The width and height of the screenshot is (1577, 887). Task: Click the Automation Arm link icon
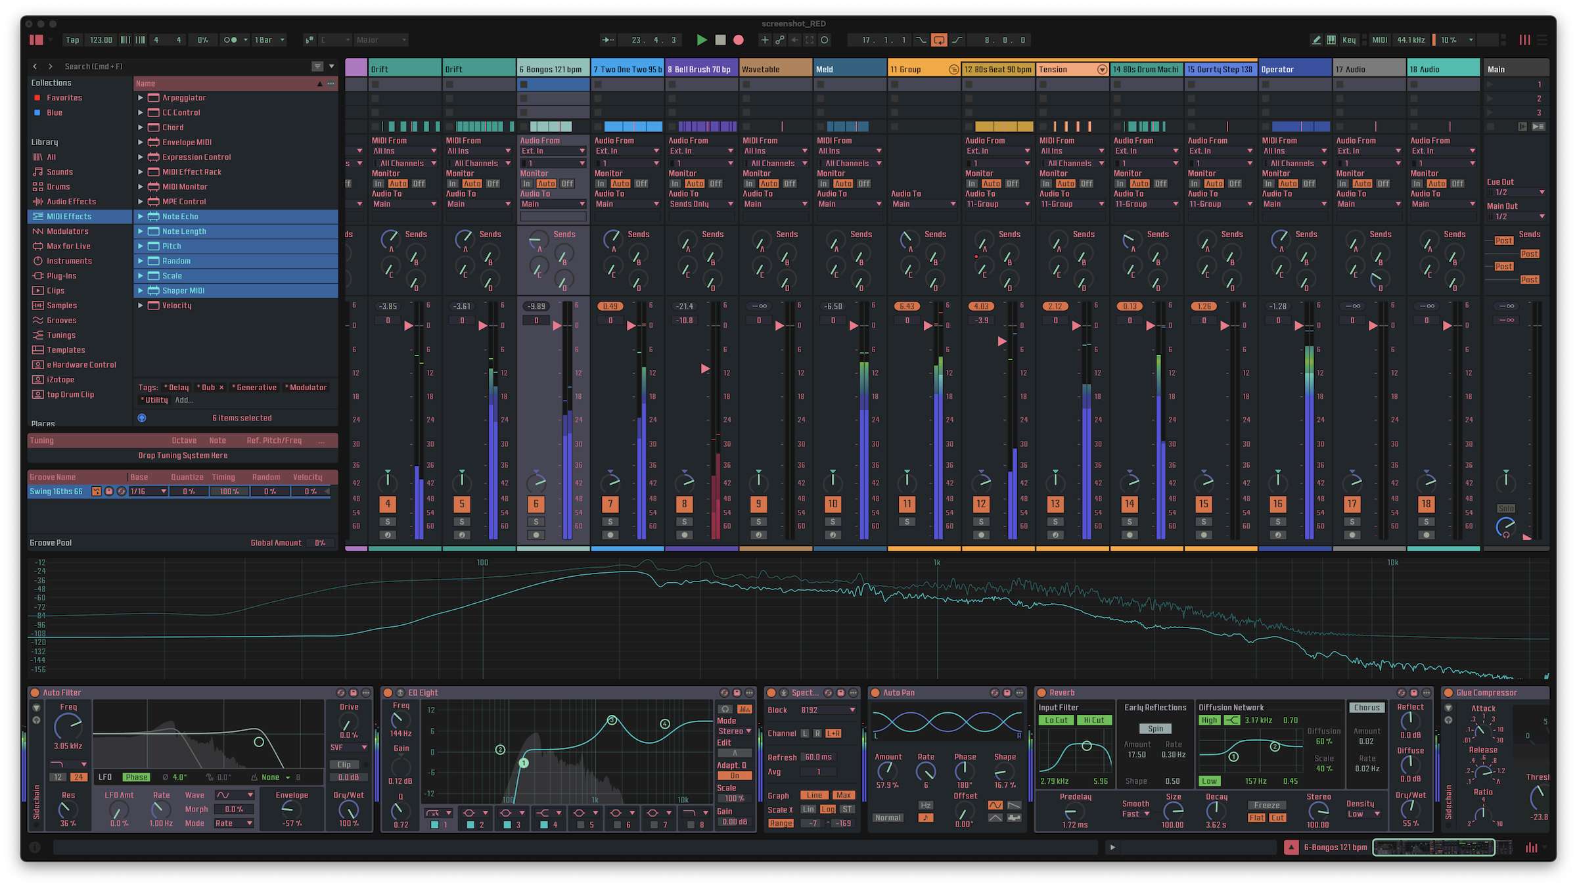pos(779,40)
